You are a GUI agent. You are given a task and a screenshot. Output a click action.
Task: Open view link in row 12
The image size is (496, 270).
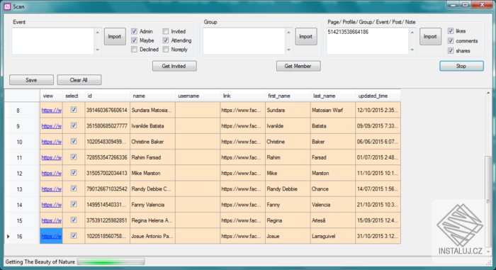click(x=52, y=173)
